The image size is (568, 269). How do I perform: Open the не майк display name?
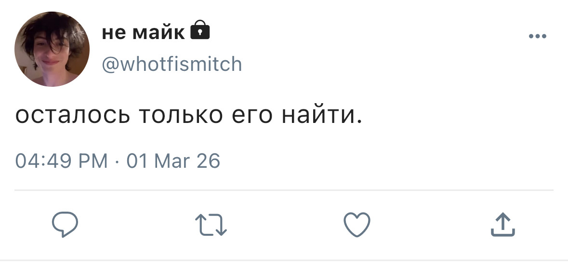(x=143, y=32)
